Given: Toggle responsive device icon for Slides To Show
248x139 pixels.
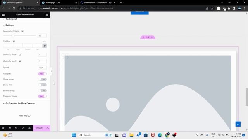Looking at the screenshot, I should pos(20,54).
